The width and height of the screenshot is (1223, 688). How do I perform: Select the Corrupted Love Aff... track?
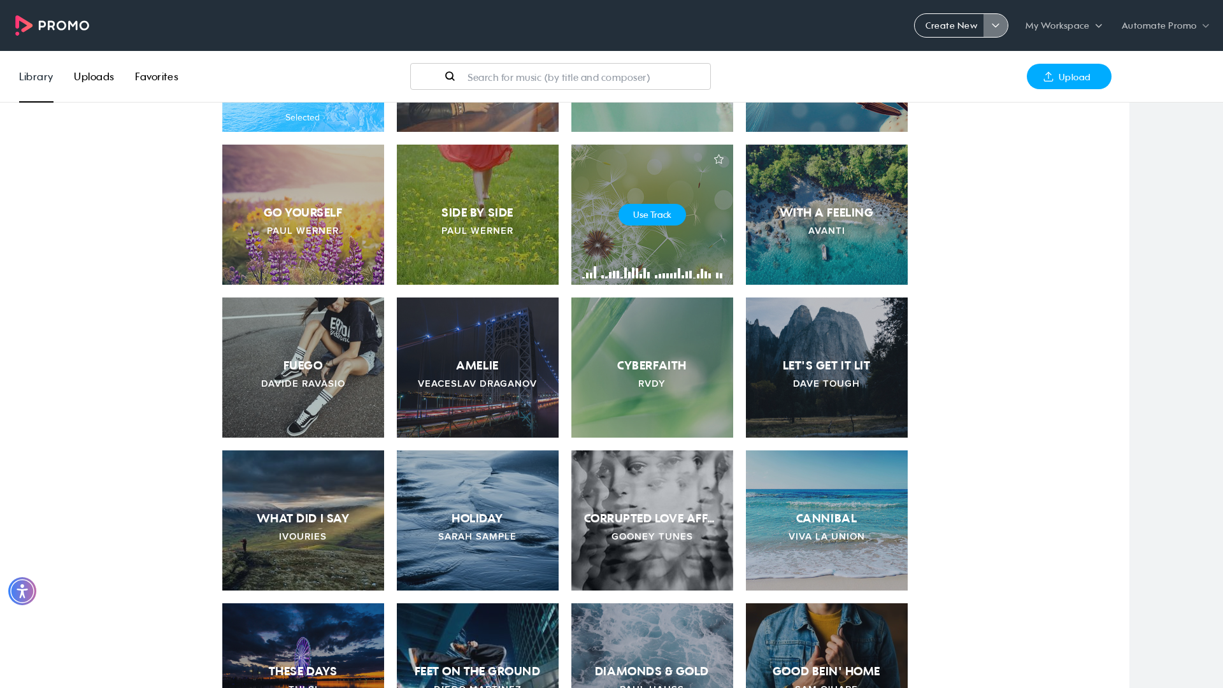652,520
